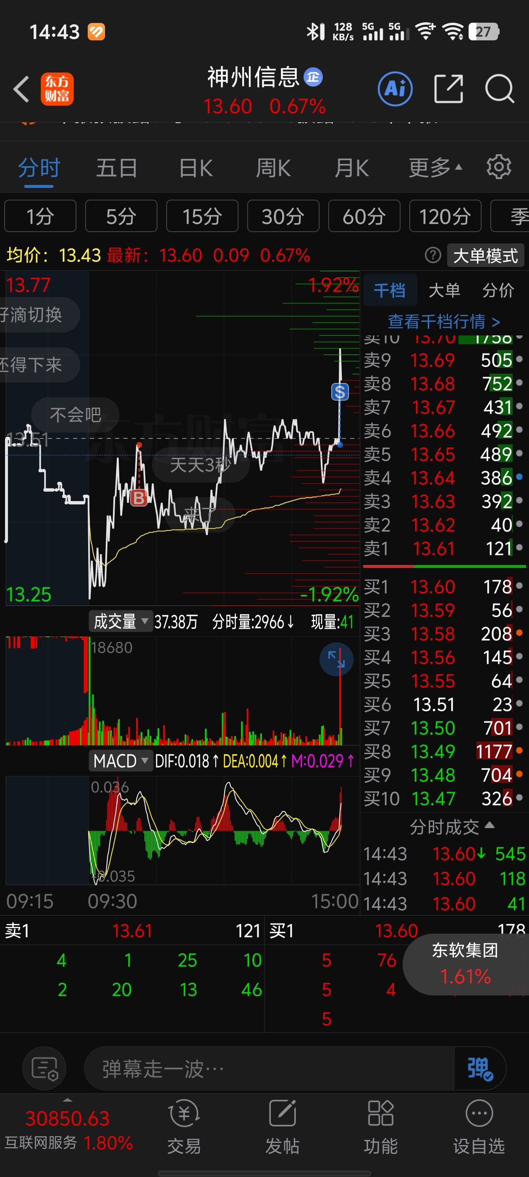This screenshot has height=1177, width=529.
Task: Select the 60分 interval button
Action: pyautogui.click(x=364, y=216)
